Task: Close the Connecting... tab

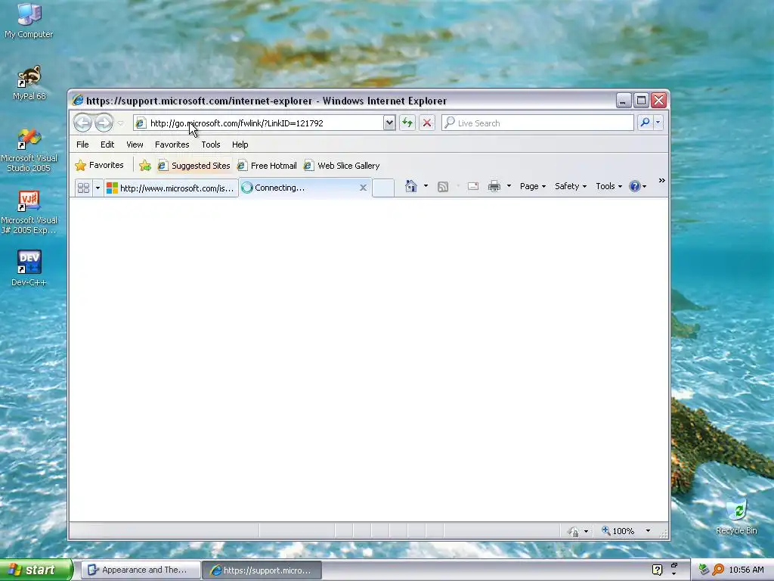Action: tap(363, 188)
